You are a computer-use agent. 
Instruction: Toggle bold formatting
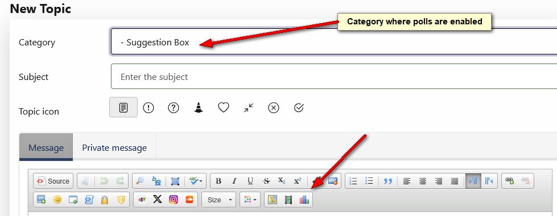pos(218,181)
